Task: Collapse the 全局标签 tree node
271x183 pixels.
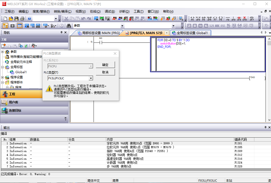Action: click(3, 67)
